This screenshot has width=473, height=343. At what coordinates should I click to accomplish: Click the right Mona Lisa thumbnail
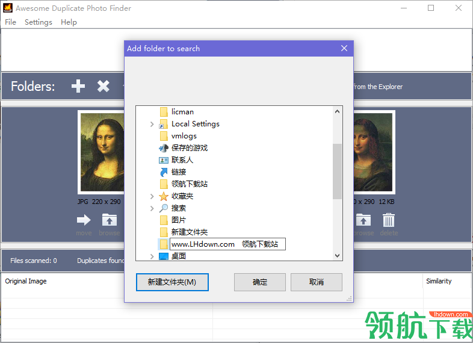tap(374, 152)
